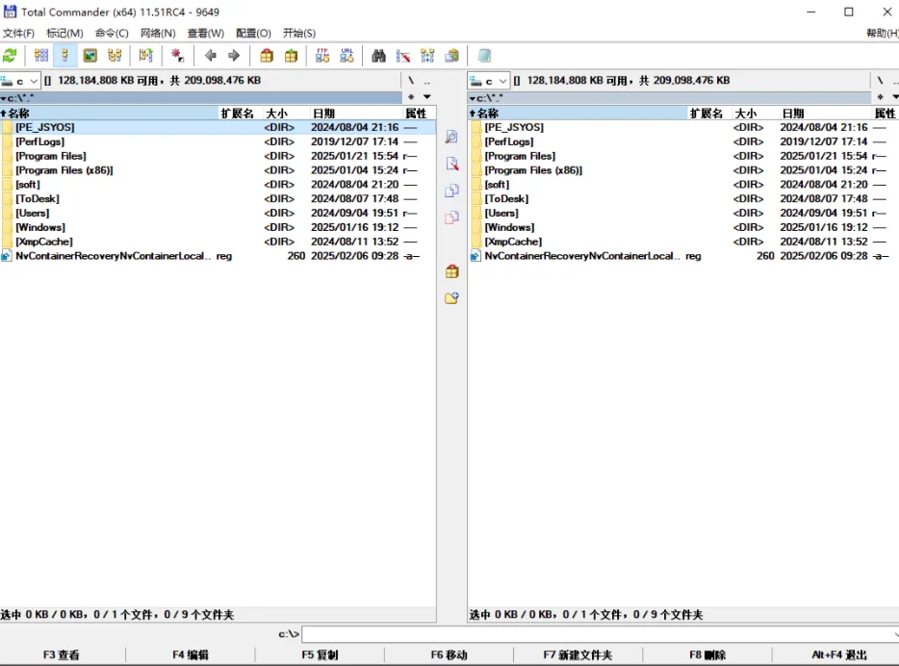The image size is (899, 666).
Task: Focus the c:\> command line input
Action: (599, 634)
